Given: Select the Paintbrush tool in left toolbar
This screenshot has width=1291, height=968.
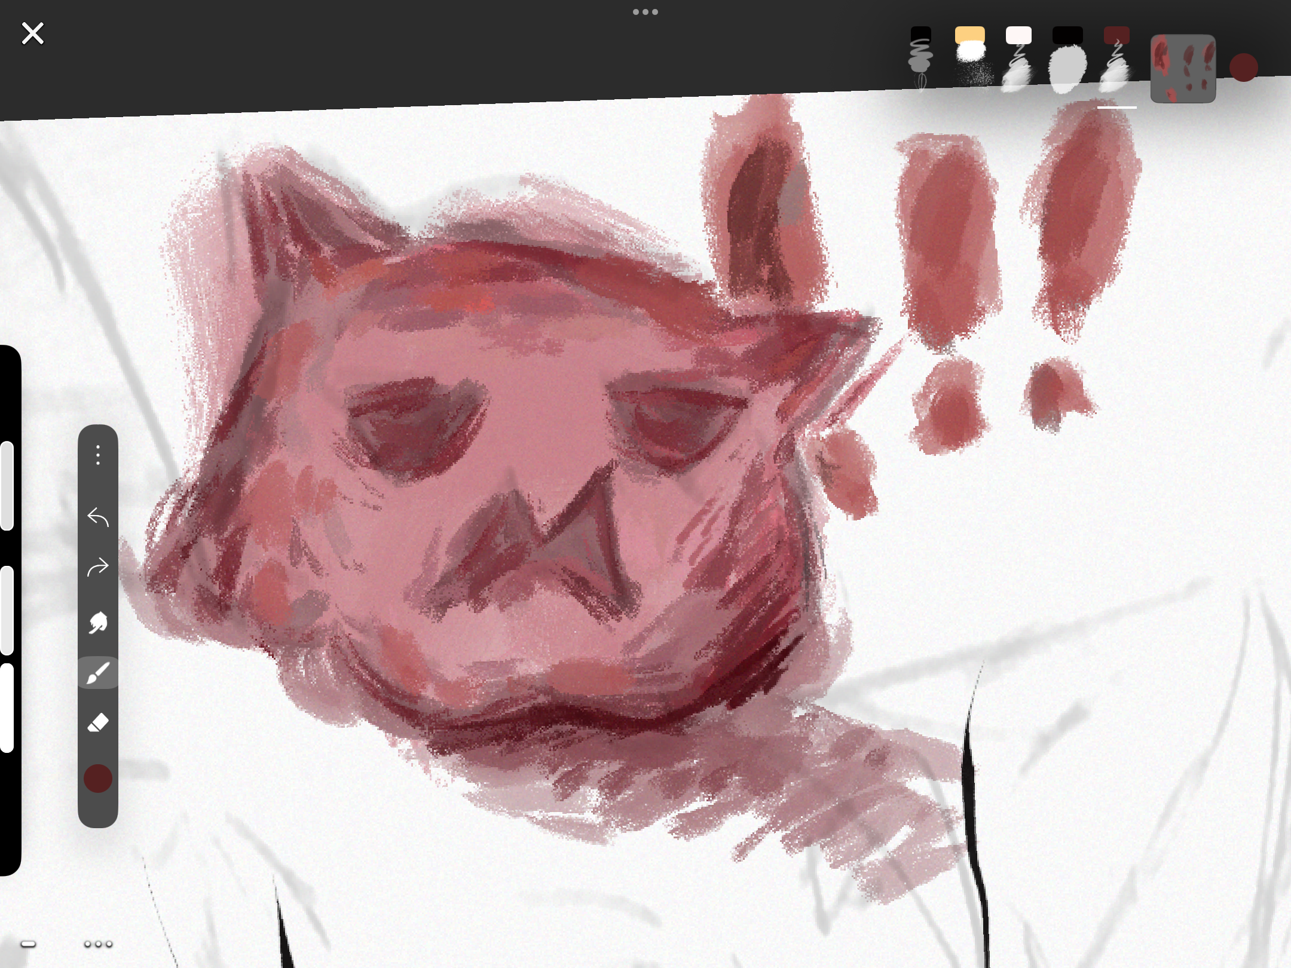Looking at the screenshot, I should pyautogui.click(x=98, y=673).
